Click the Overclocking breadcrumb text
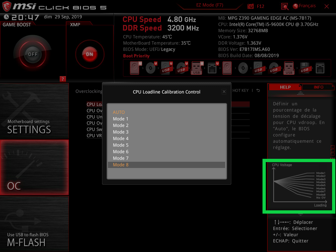Viewport: 336px width, 252px height. [x=89, y=92]
